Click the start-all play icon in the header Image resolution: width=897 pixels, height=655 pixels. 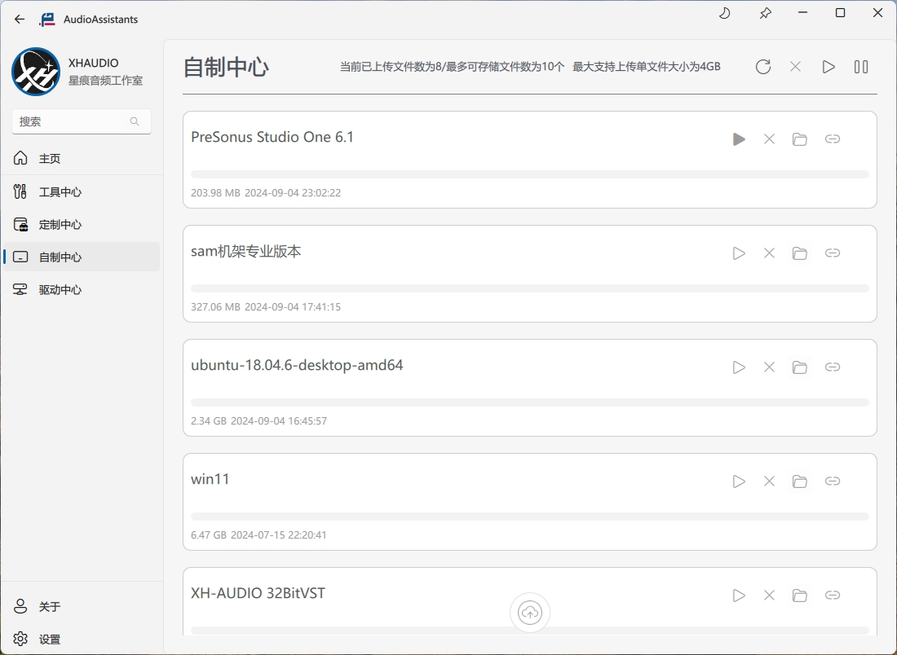[829, 67]
